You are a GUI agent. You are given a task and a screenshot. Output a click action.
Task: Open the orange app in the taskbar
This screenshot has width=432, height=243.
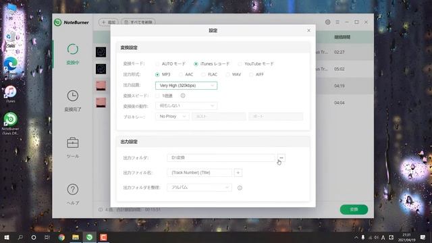103,237
